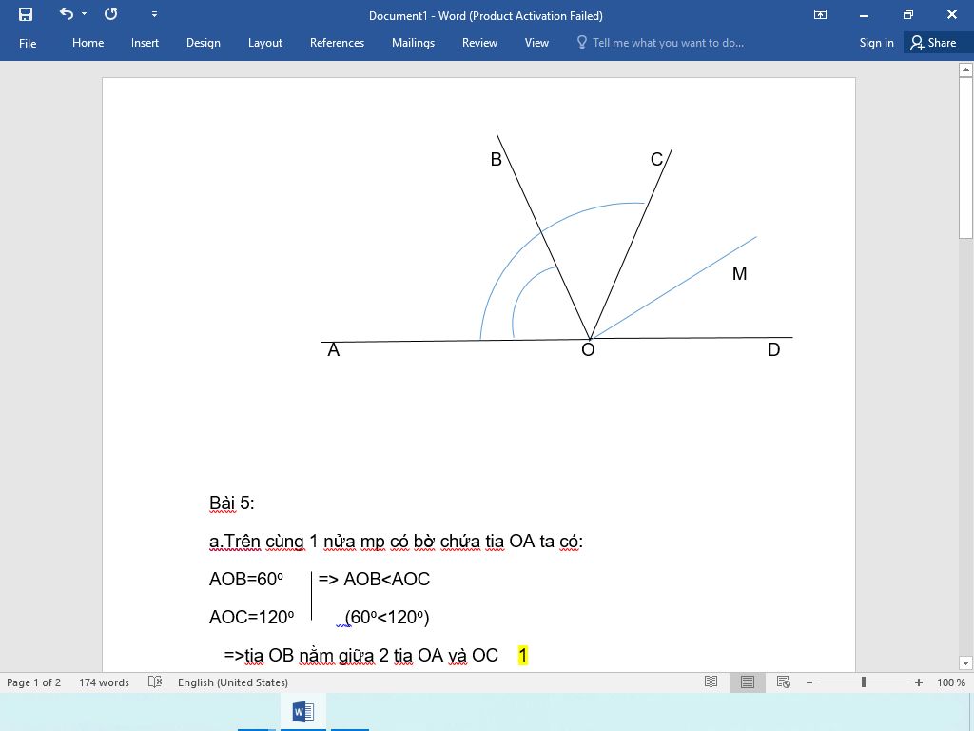Screen dimensions: 974x731
Task: Open the Design ribbon tab
Action: 204,43
